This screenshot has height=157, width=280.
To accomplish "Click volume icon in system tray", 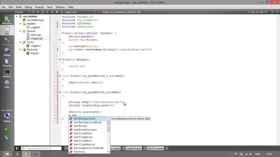I will [251, 154].
